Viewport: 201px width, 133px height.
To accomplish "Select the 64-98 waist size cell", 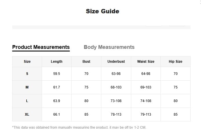I will click(x=146, y=74).
